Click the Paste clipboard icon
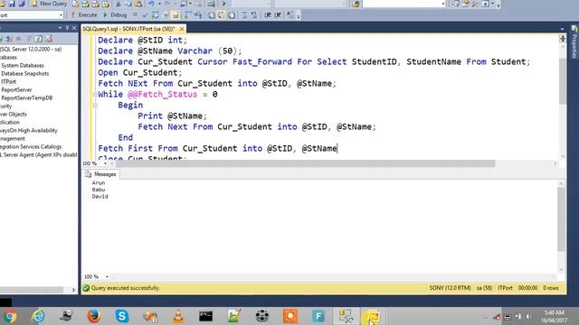579x325 pixels. point(138,4)
